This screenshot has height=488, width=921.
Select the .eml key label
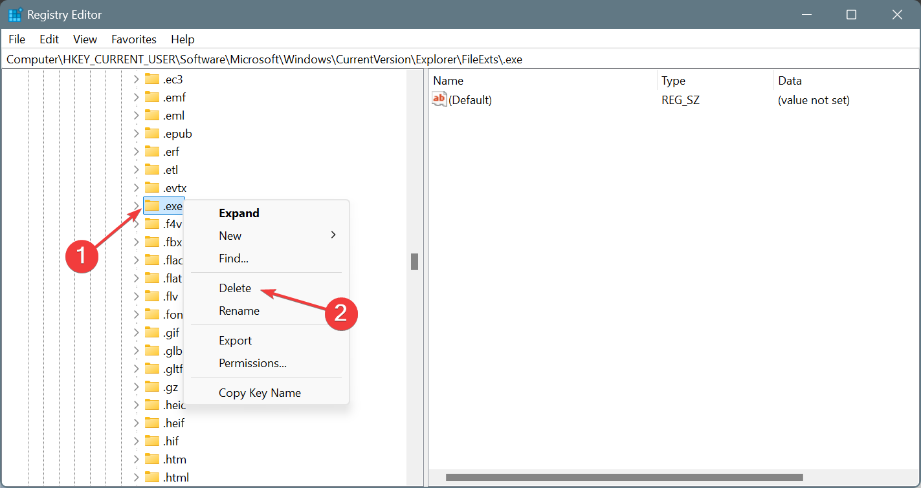[x=174, y=115]
